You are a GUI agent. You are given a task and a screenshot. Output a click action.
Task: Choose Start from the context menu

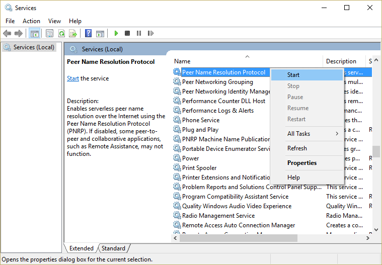coord(293,75)
